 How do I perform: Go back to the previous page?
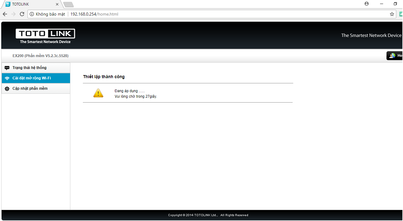(x=5, y=14)
